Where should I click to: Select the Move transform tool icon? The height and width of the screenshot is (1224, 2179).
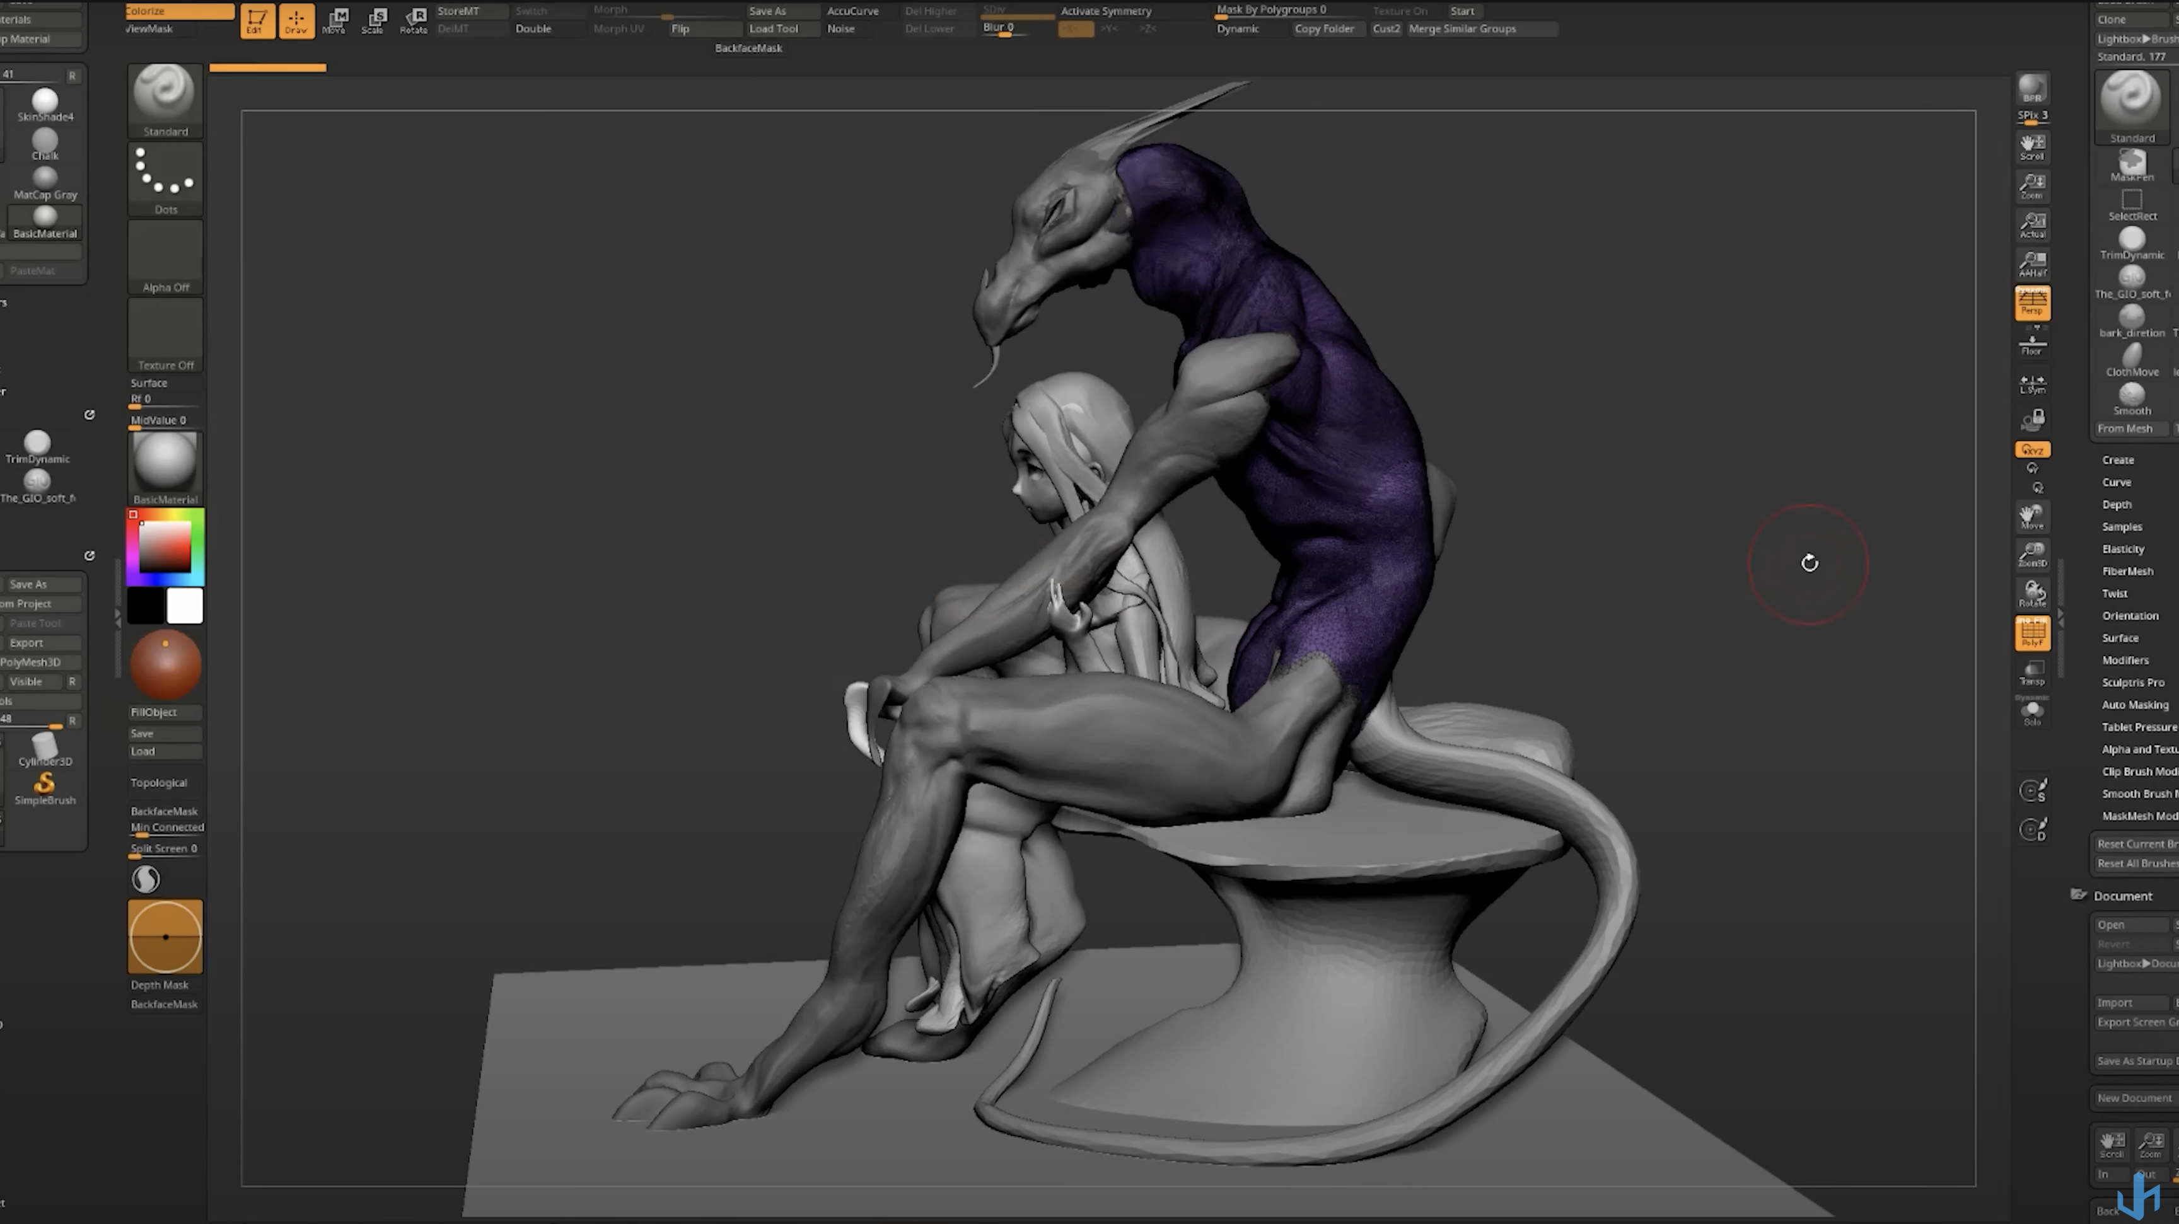[337, 20]
